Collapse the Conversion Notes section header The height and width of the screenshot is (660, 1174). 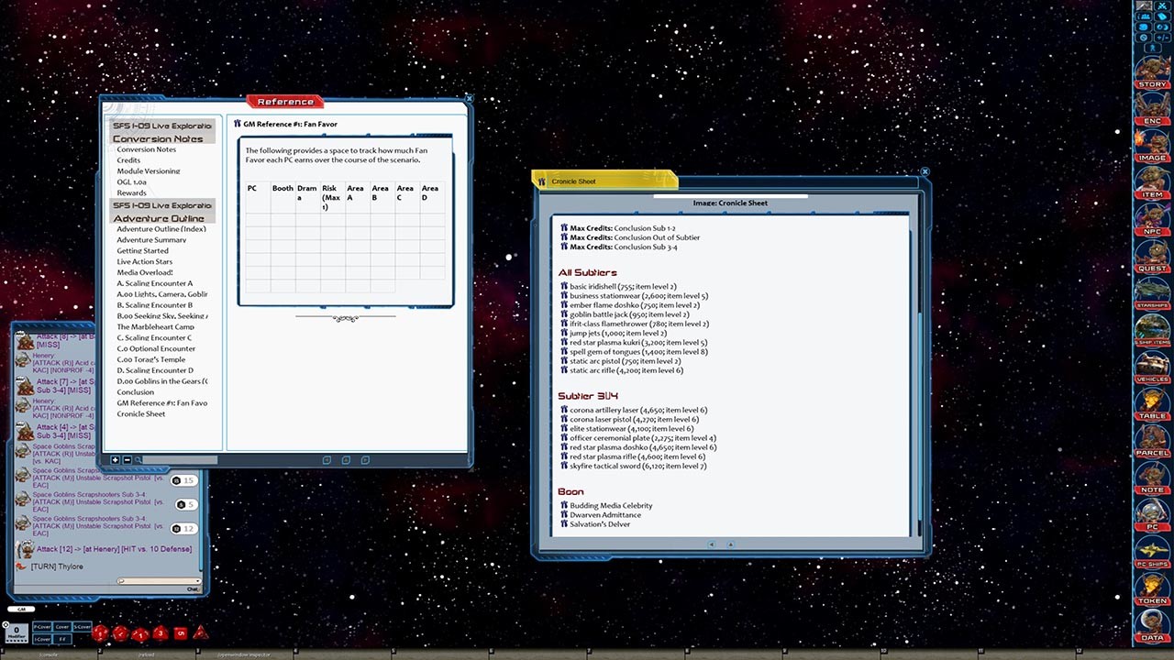click(x=161, y=138)
